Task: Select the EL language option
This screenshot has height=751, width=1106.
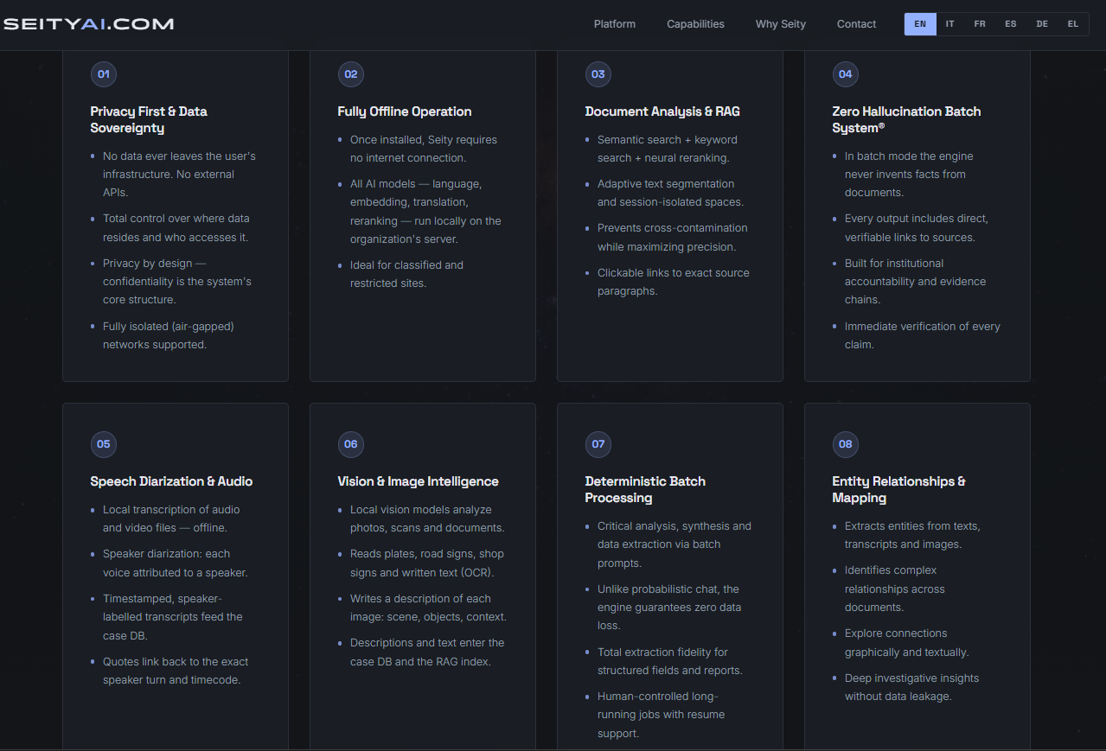Action: pos(1073,24)
